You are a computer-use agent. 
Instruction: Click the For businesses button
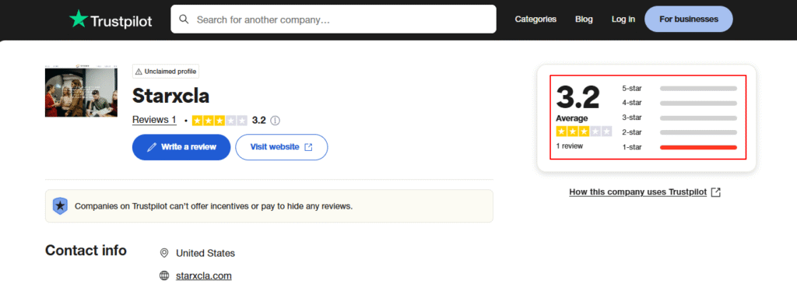point(689,19)
